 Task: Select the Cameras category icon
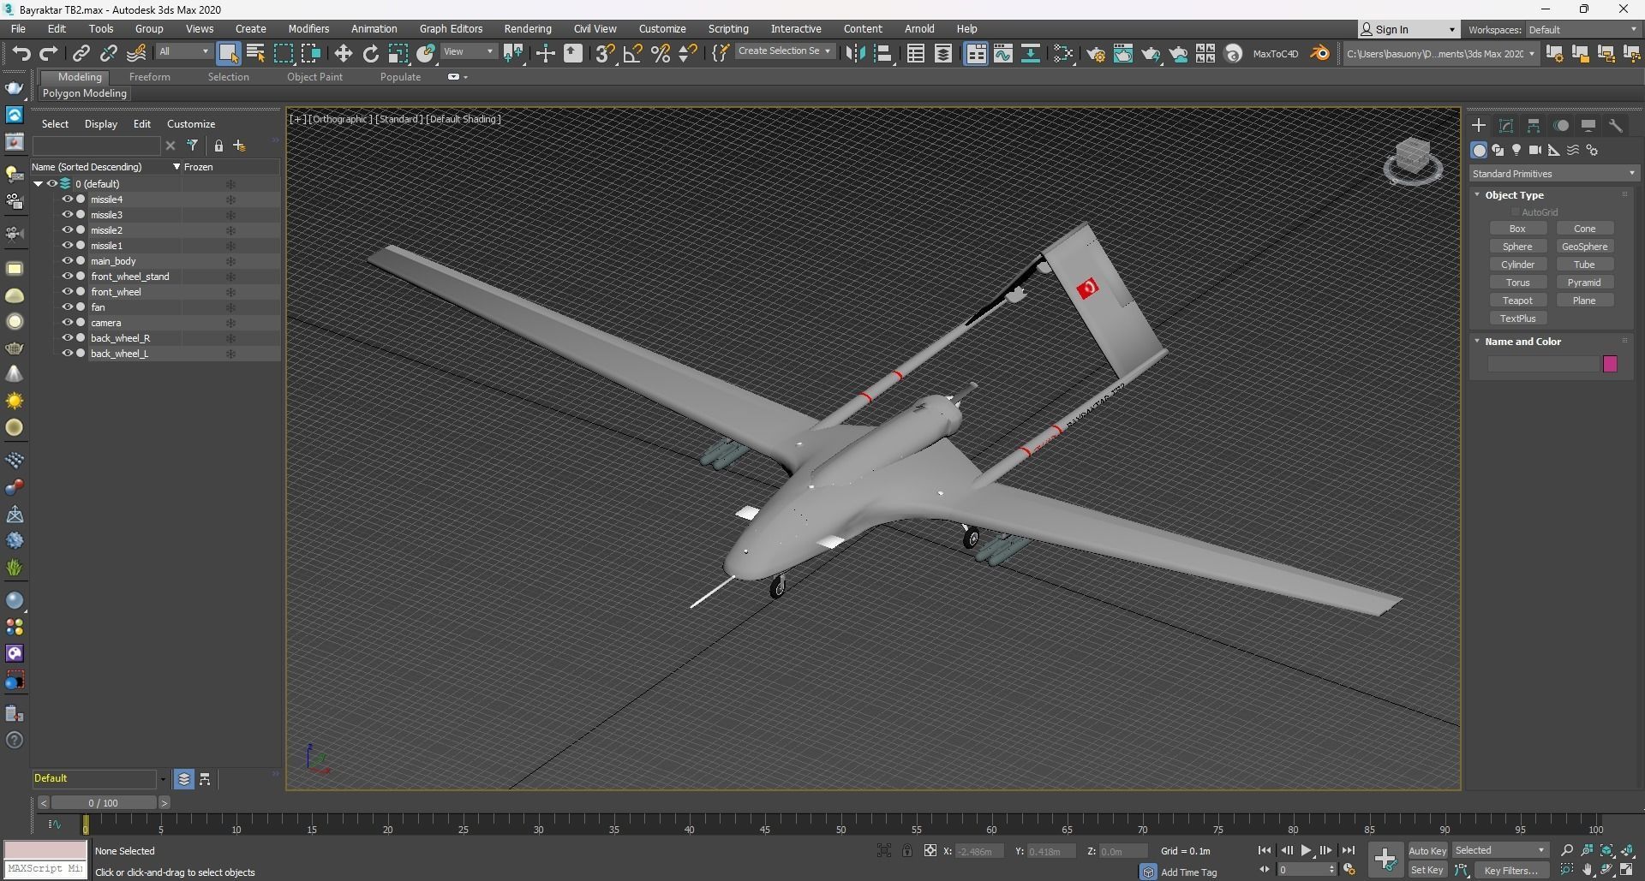pos(1535,150)
